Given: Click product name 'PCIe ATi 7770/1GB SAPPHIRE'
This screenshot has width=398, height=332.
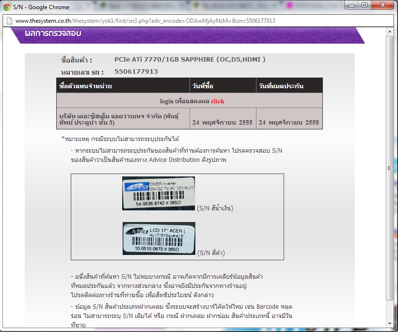Looking at the screenshot, I should (x=190, y=60).
